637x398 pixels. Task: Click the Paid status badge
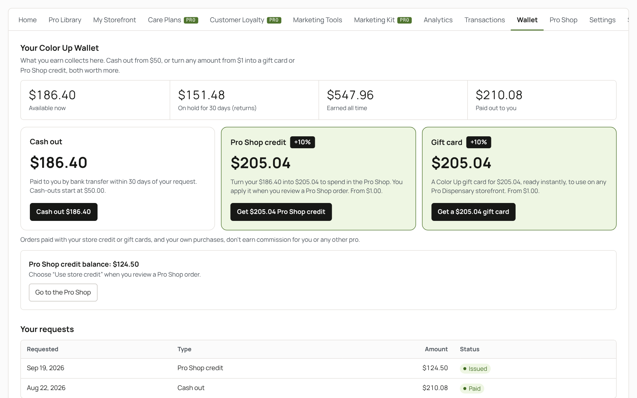pos(472,389)
